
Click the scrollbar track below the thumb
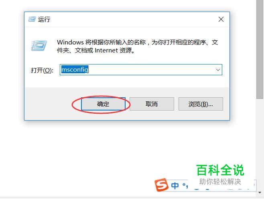pyautogui.click(x=260, y=145)
